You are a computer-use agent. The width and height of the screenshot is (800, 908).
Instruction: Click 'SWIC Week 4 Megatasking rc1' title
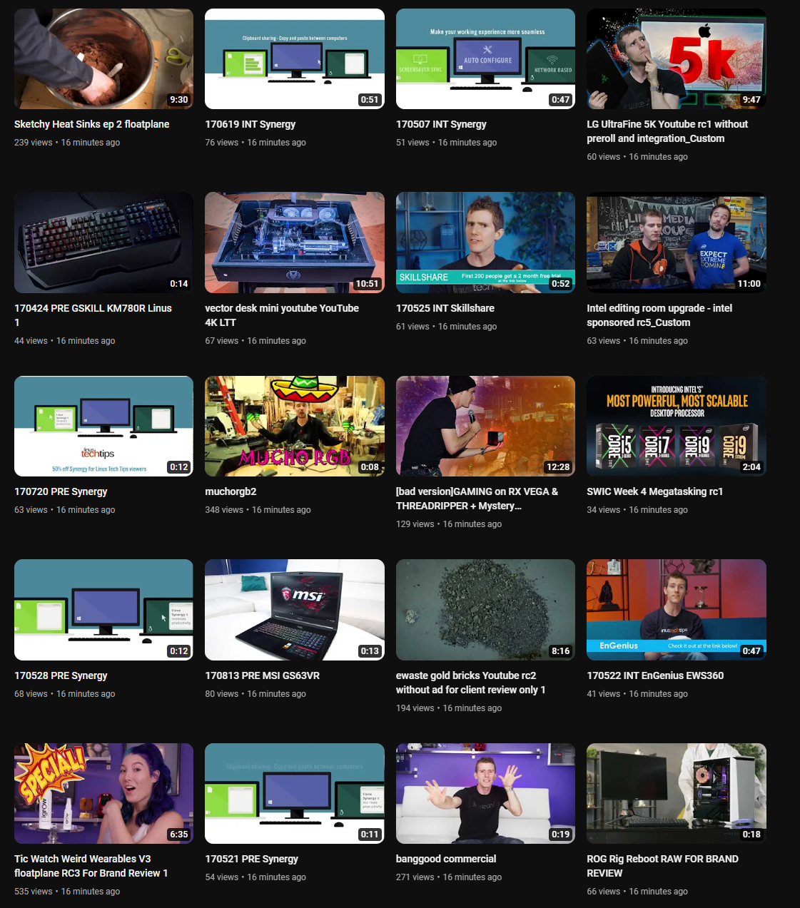click(655, 491)
